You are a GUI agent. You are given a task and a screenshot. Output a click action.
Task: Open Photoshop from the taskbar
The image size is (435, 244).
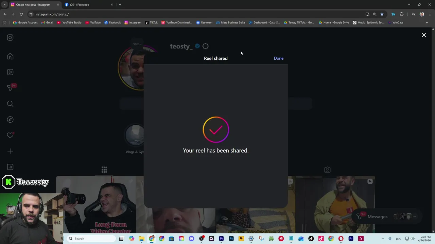[231, 239]
